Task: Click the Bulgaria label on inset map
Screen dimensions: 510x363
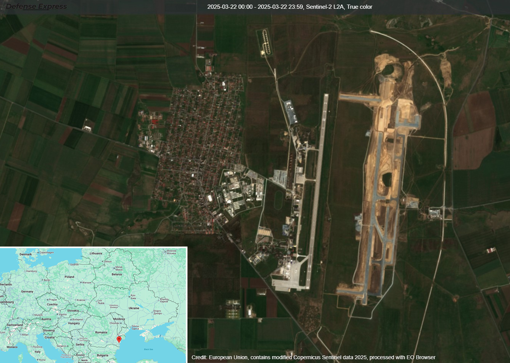Action: (102, 355)
